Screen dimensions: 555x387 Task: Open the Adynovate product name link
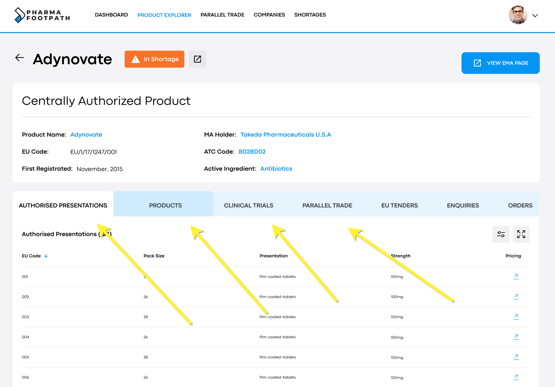click(x=86, y=135)
